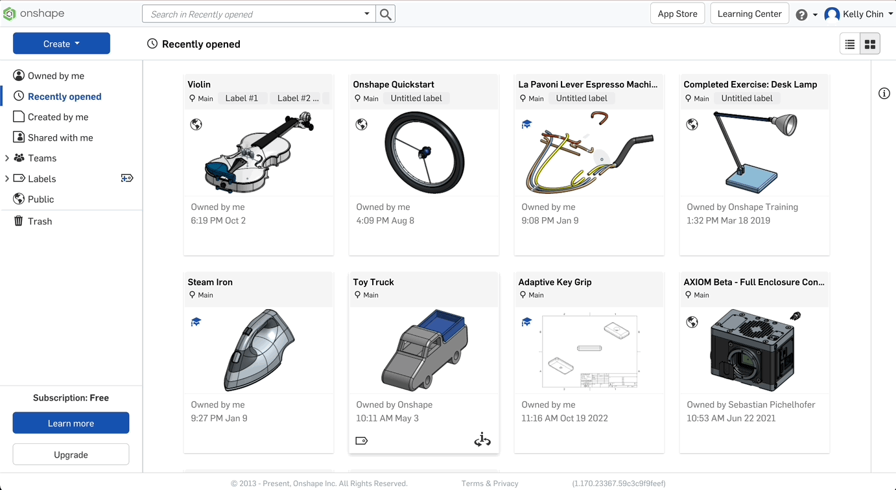Click the AXIOM Beta - Full Enclosure title

coord(754,282)
